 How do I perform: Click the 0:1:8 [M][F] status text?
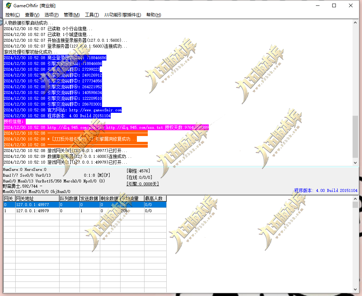[x=97, y=175]
